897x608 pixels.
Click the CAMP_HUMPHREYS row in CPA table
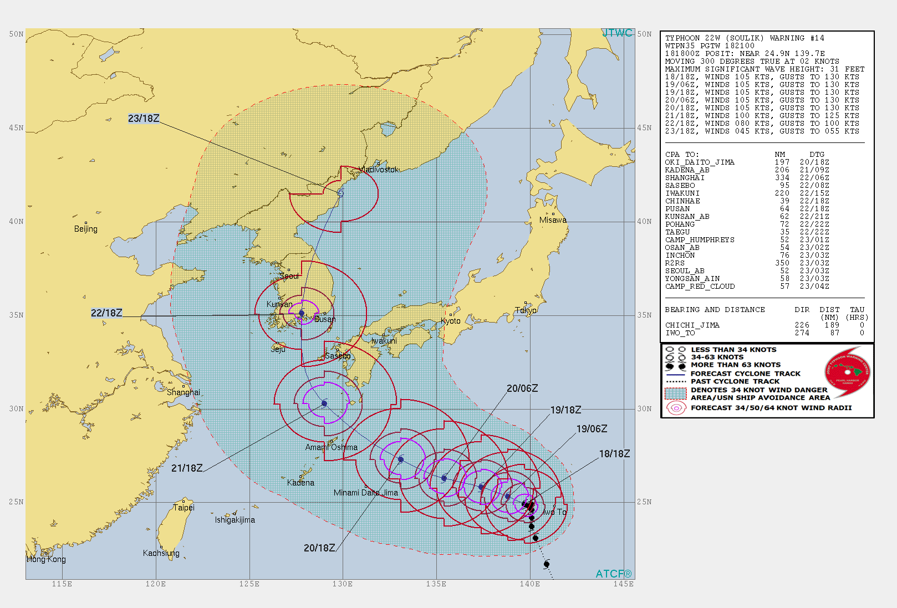point(747,240)
